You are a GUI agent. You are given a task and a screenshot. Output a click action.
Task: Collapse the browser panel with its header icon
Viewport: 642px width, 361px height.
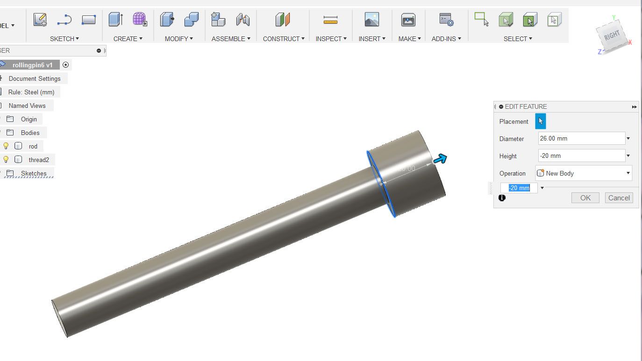99,50
